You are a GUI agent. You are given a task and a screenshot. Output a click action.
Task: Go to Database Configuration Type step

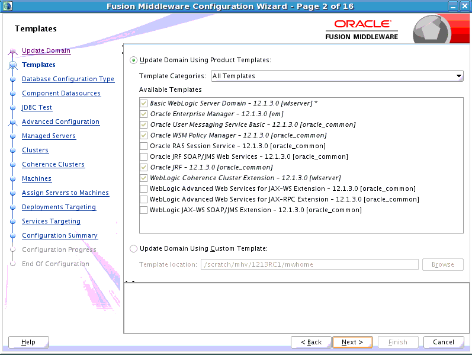tap(68, 79)
